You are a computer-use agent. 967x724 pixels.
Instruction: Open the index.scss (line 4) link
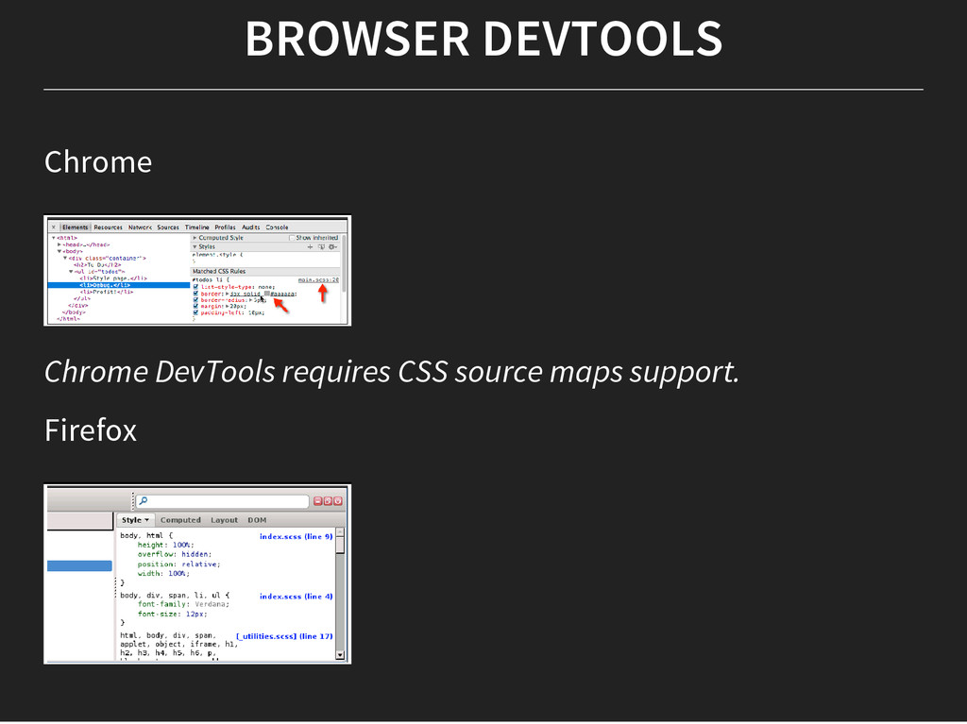pos(296,597)
